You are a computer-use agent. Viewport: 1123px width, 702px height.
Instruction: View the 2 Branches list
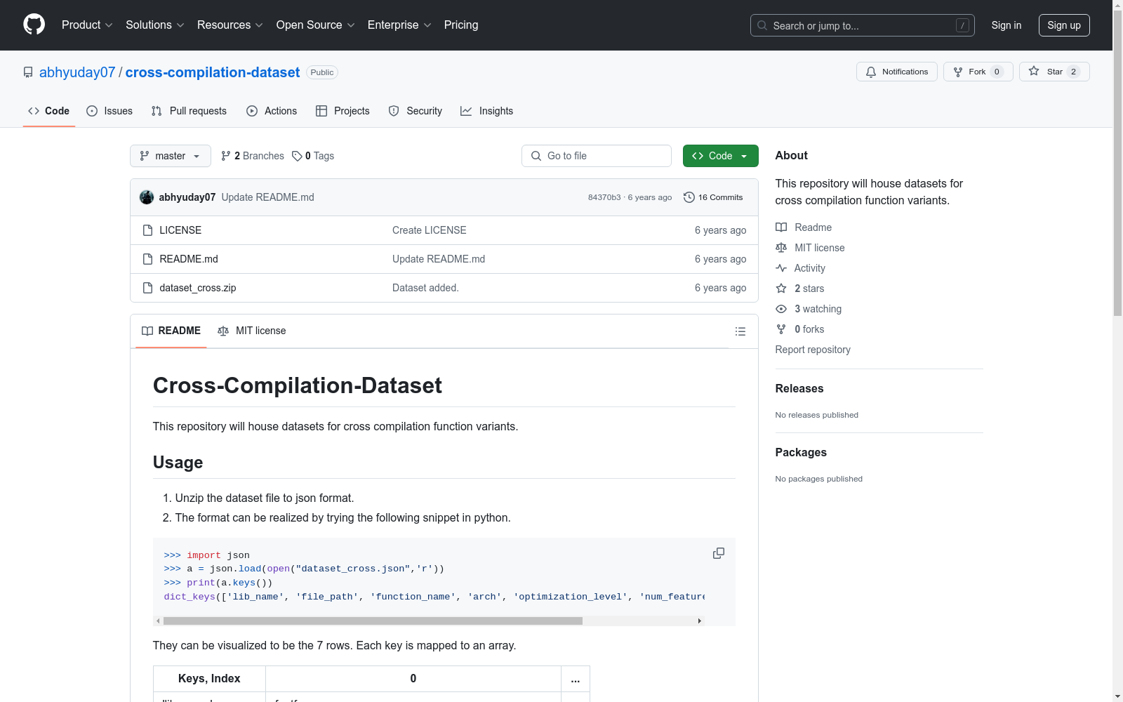click(x=253, y=156)
